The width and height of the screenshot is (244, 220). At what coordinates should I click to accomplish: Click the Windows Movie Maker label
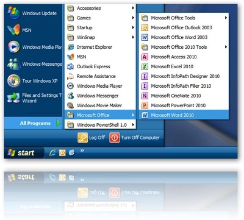[99, 105]
